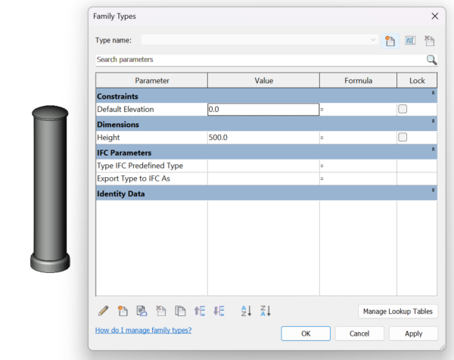Image resolution: width=454 pixels, height=360 pixels.
Task: Click the Apply button
Action: click(413, 334)
